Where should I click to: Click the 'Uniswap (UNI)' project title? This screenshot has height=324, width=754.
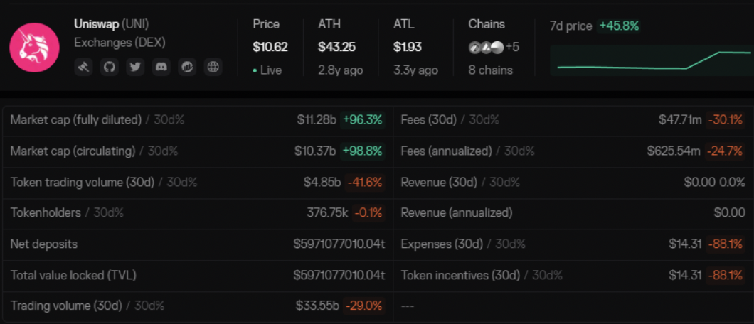(112, 24)
